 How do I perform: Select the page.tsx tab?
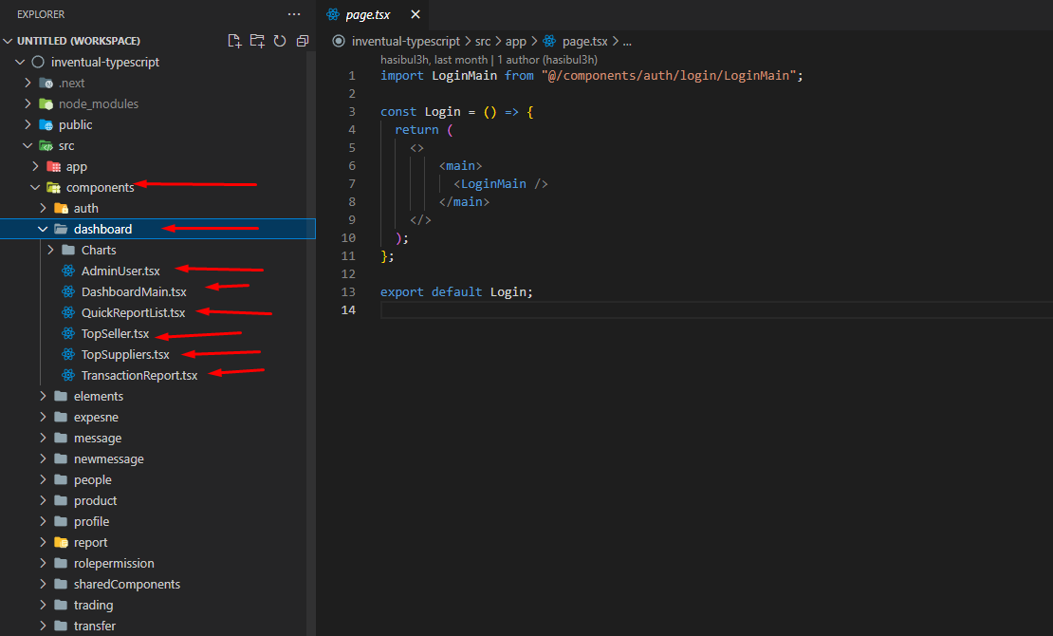372,15
